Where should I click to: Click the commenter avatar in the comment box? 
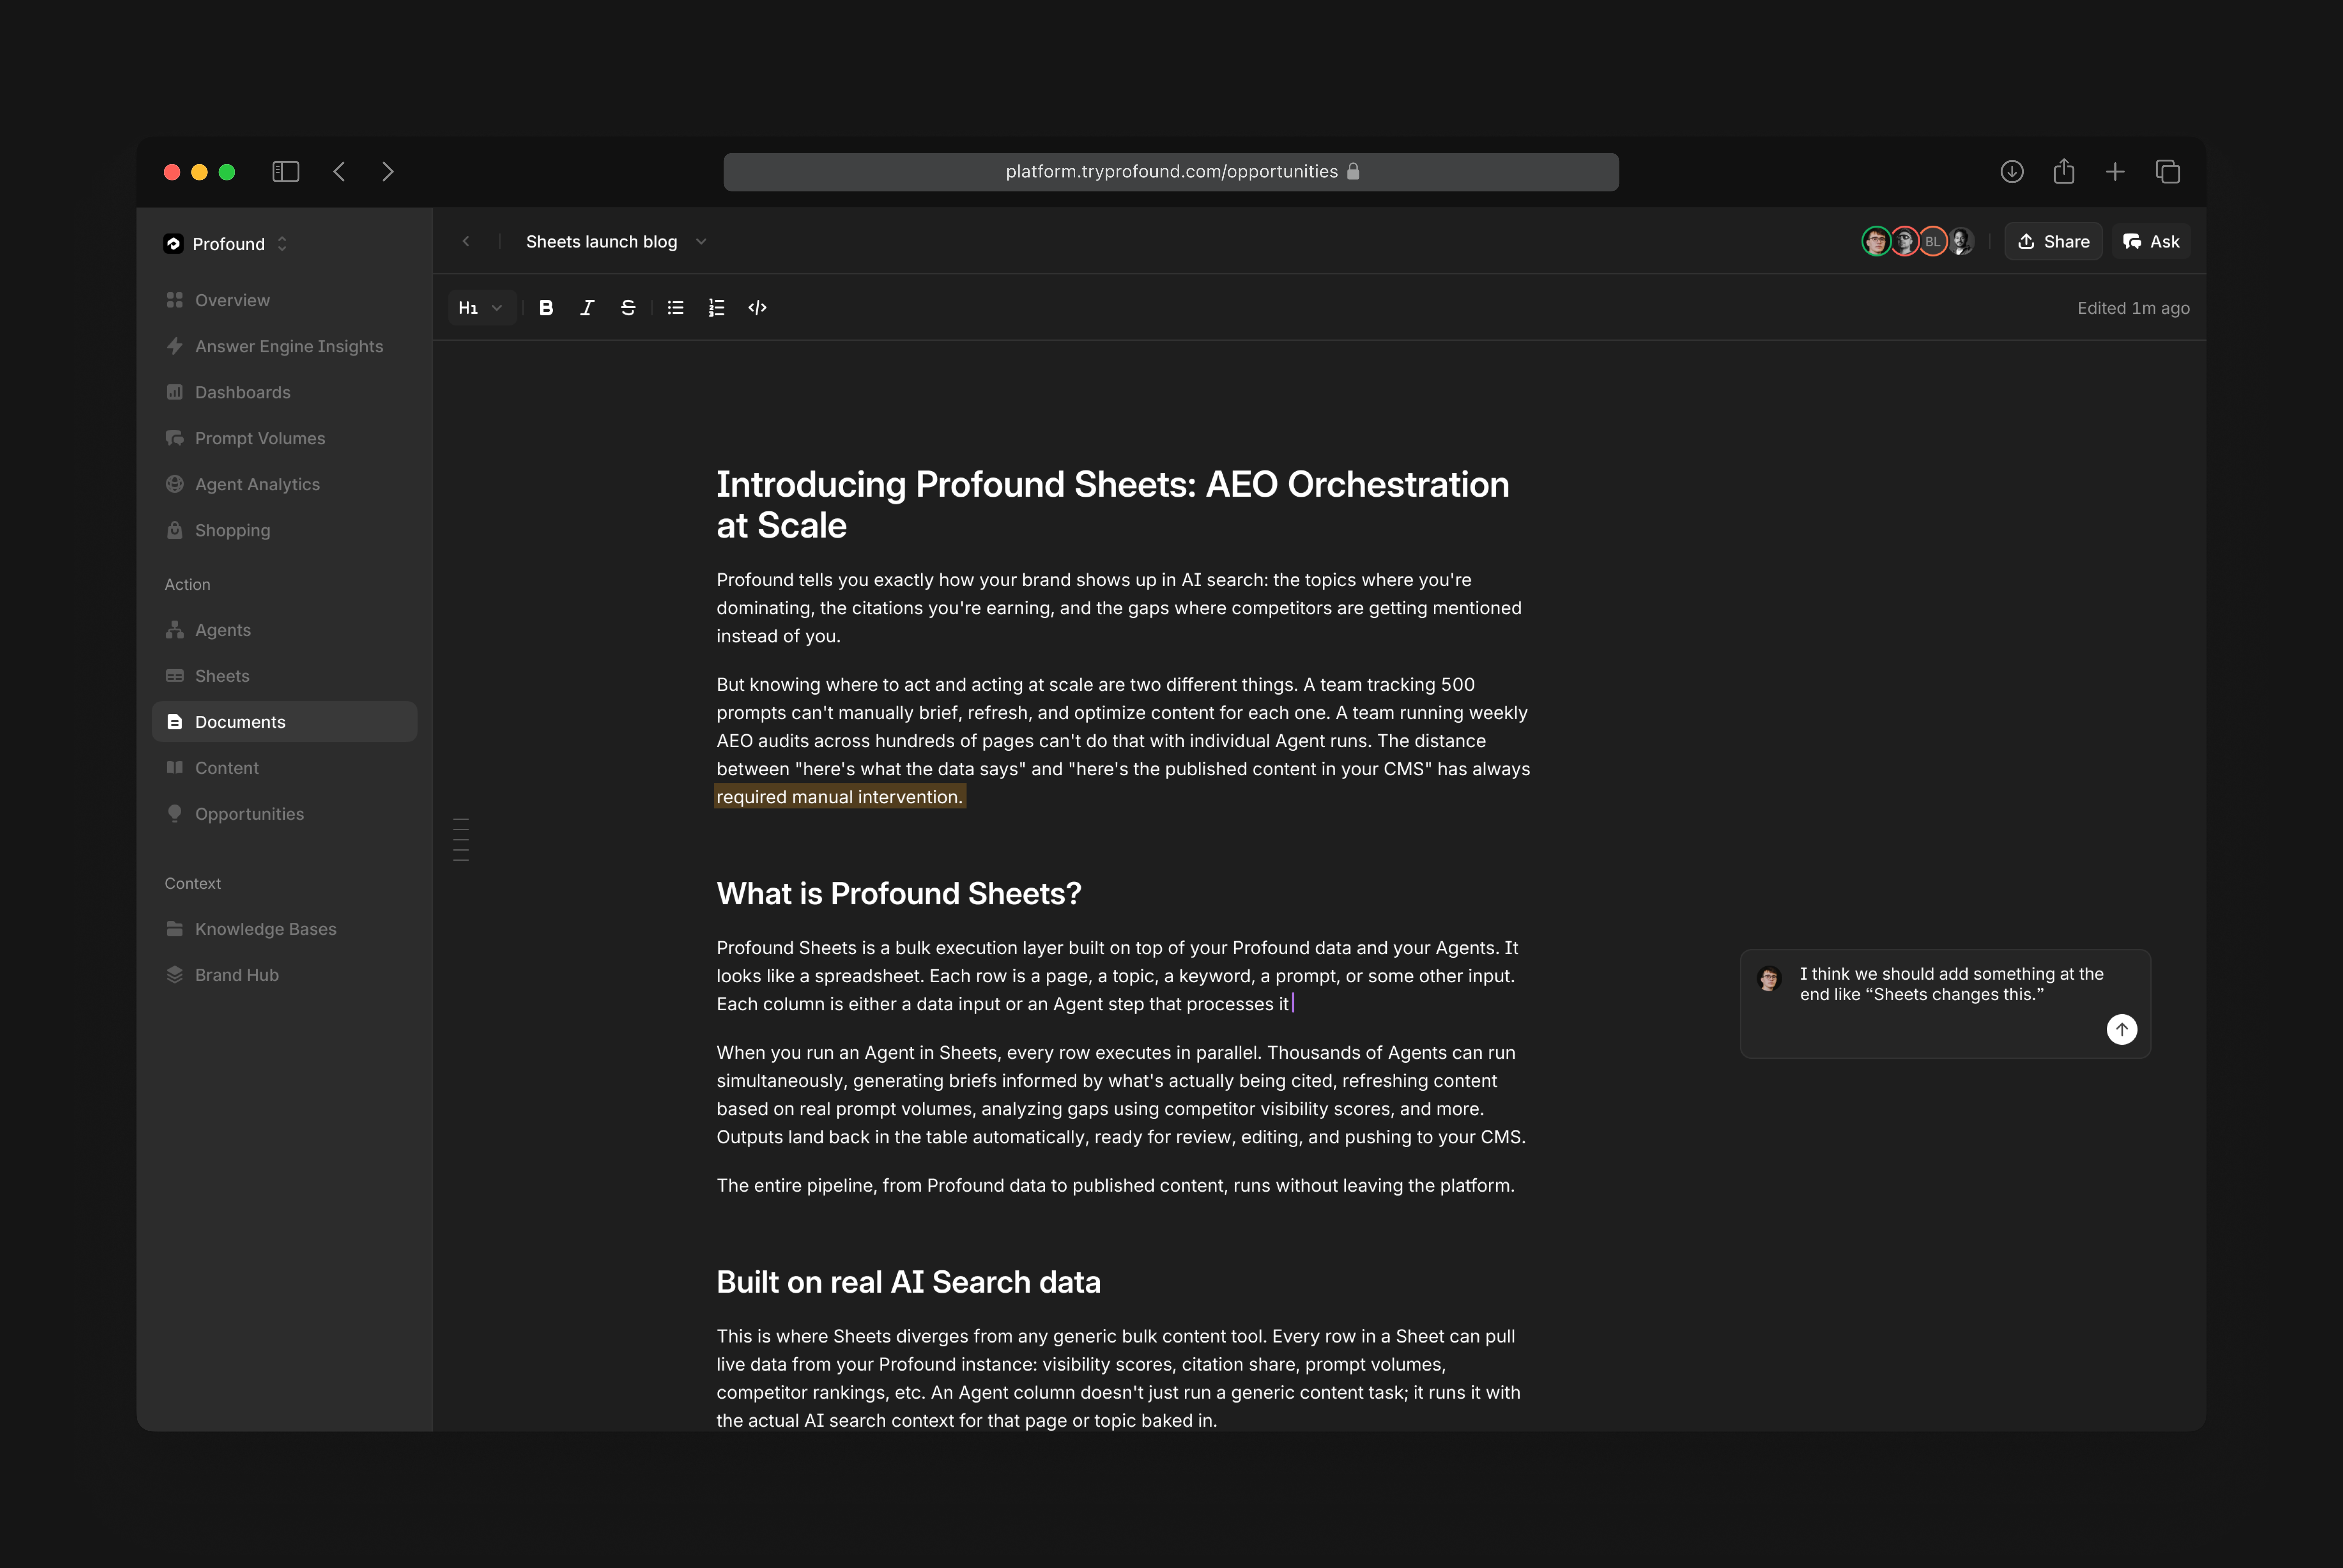coord(1769,978)
